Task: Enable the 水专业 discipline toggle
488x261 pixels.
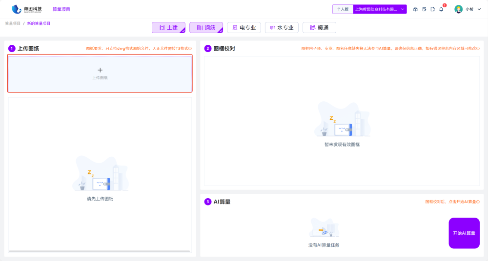Action: (282, 28)
